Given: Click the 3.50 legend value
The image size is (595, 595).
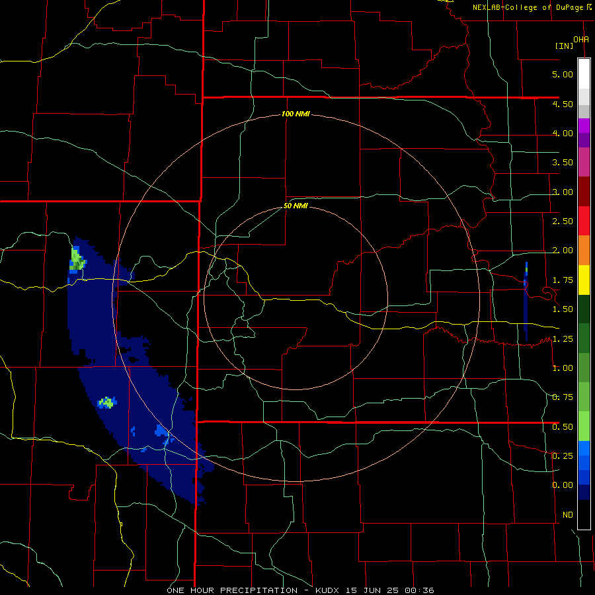Looking at the screenshot, I should click(563, 163).
